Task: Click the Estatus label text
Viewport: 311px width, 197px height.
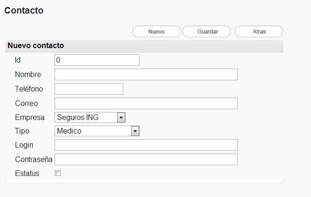Action: [x=27, y=174]
